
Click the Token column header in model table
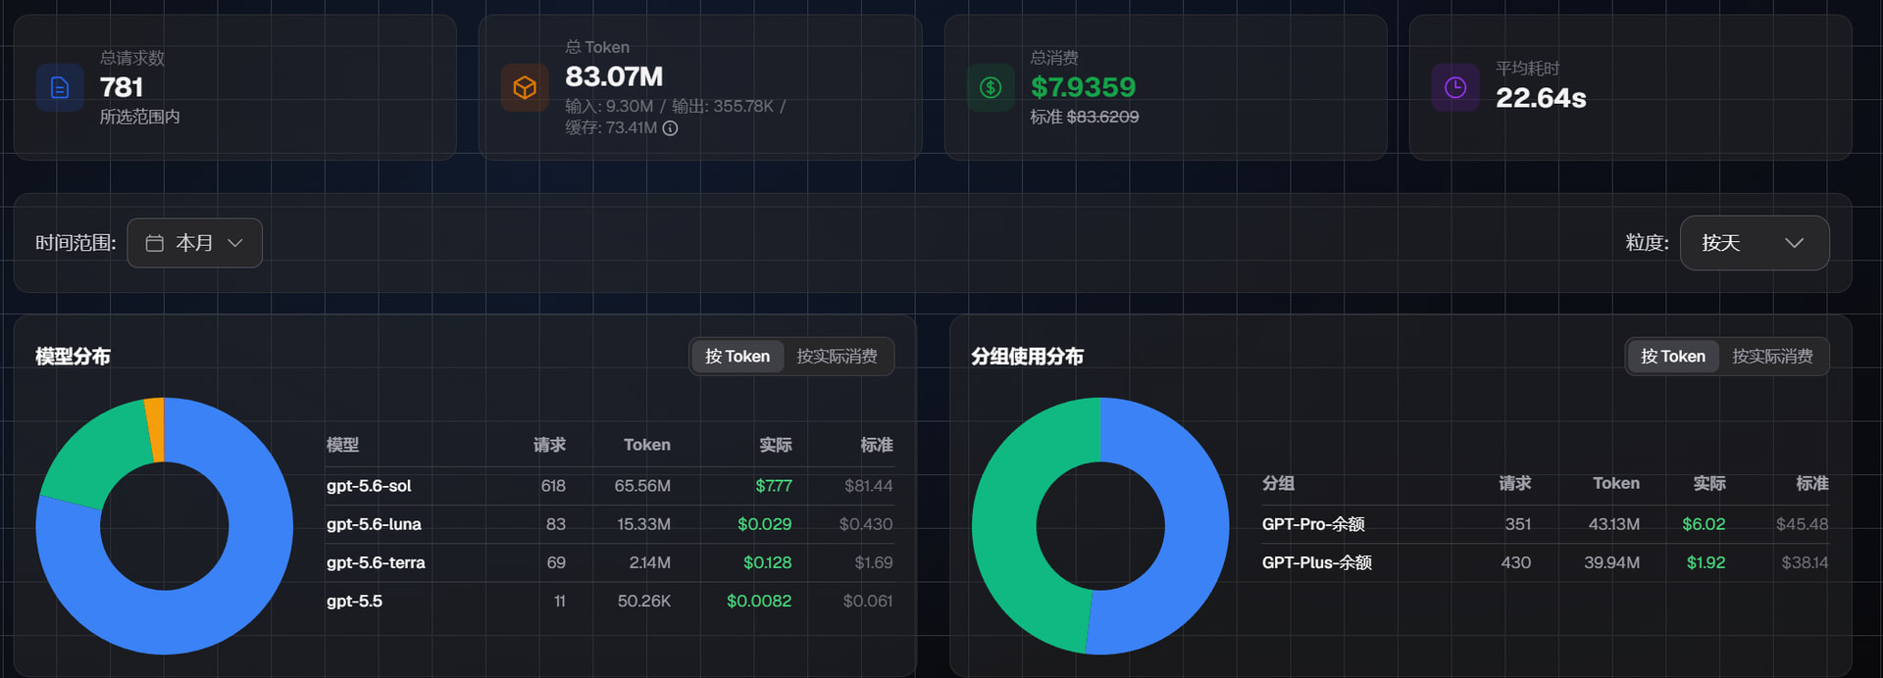click(x=647, y=445)
